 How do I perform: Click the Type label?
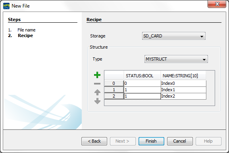[97, 59]
